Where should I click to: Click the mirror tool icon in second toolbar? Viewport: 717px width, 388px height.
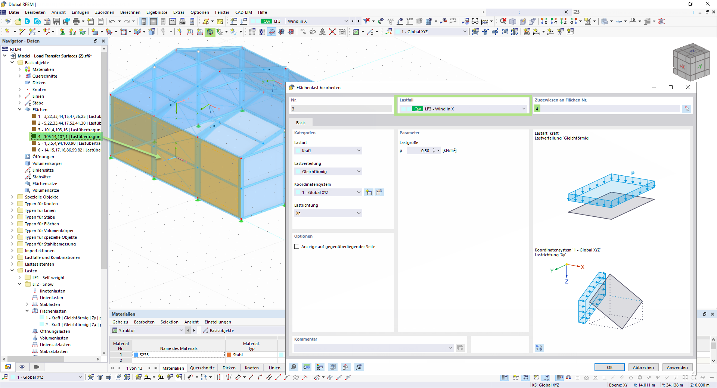pos(322,32)
